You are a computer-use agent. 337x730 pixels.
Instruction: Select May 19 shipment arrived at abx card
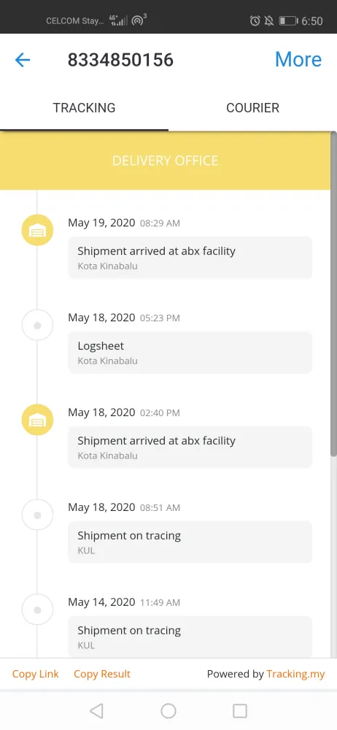[x=190, y=258]
